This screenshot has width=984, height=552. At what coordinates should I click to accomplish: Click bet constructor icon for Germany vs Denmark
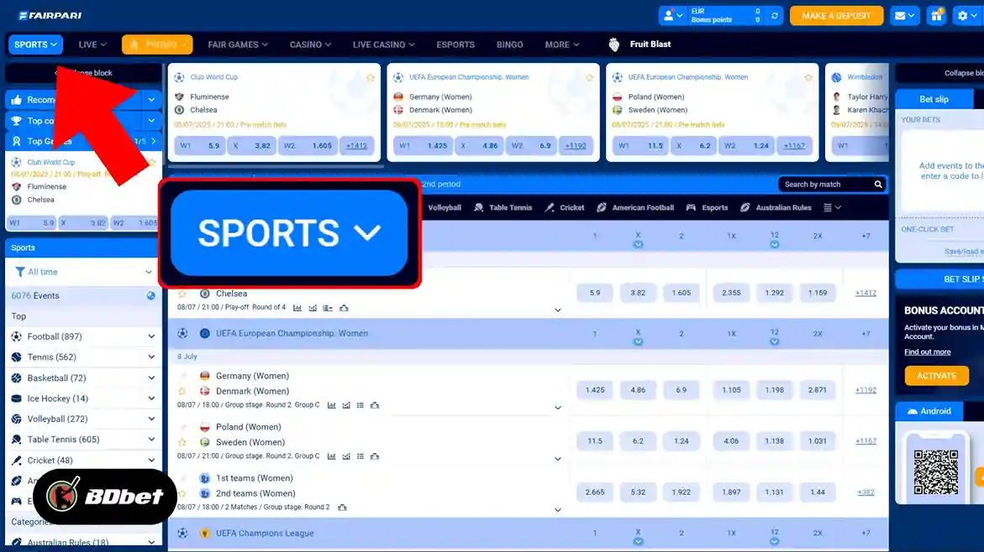[x=375, y=405]
